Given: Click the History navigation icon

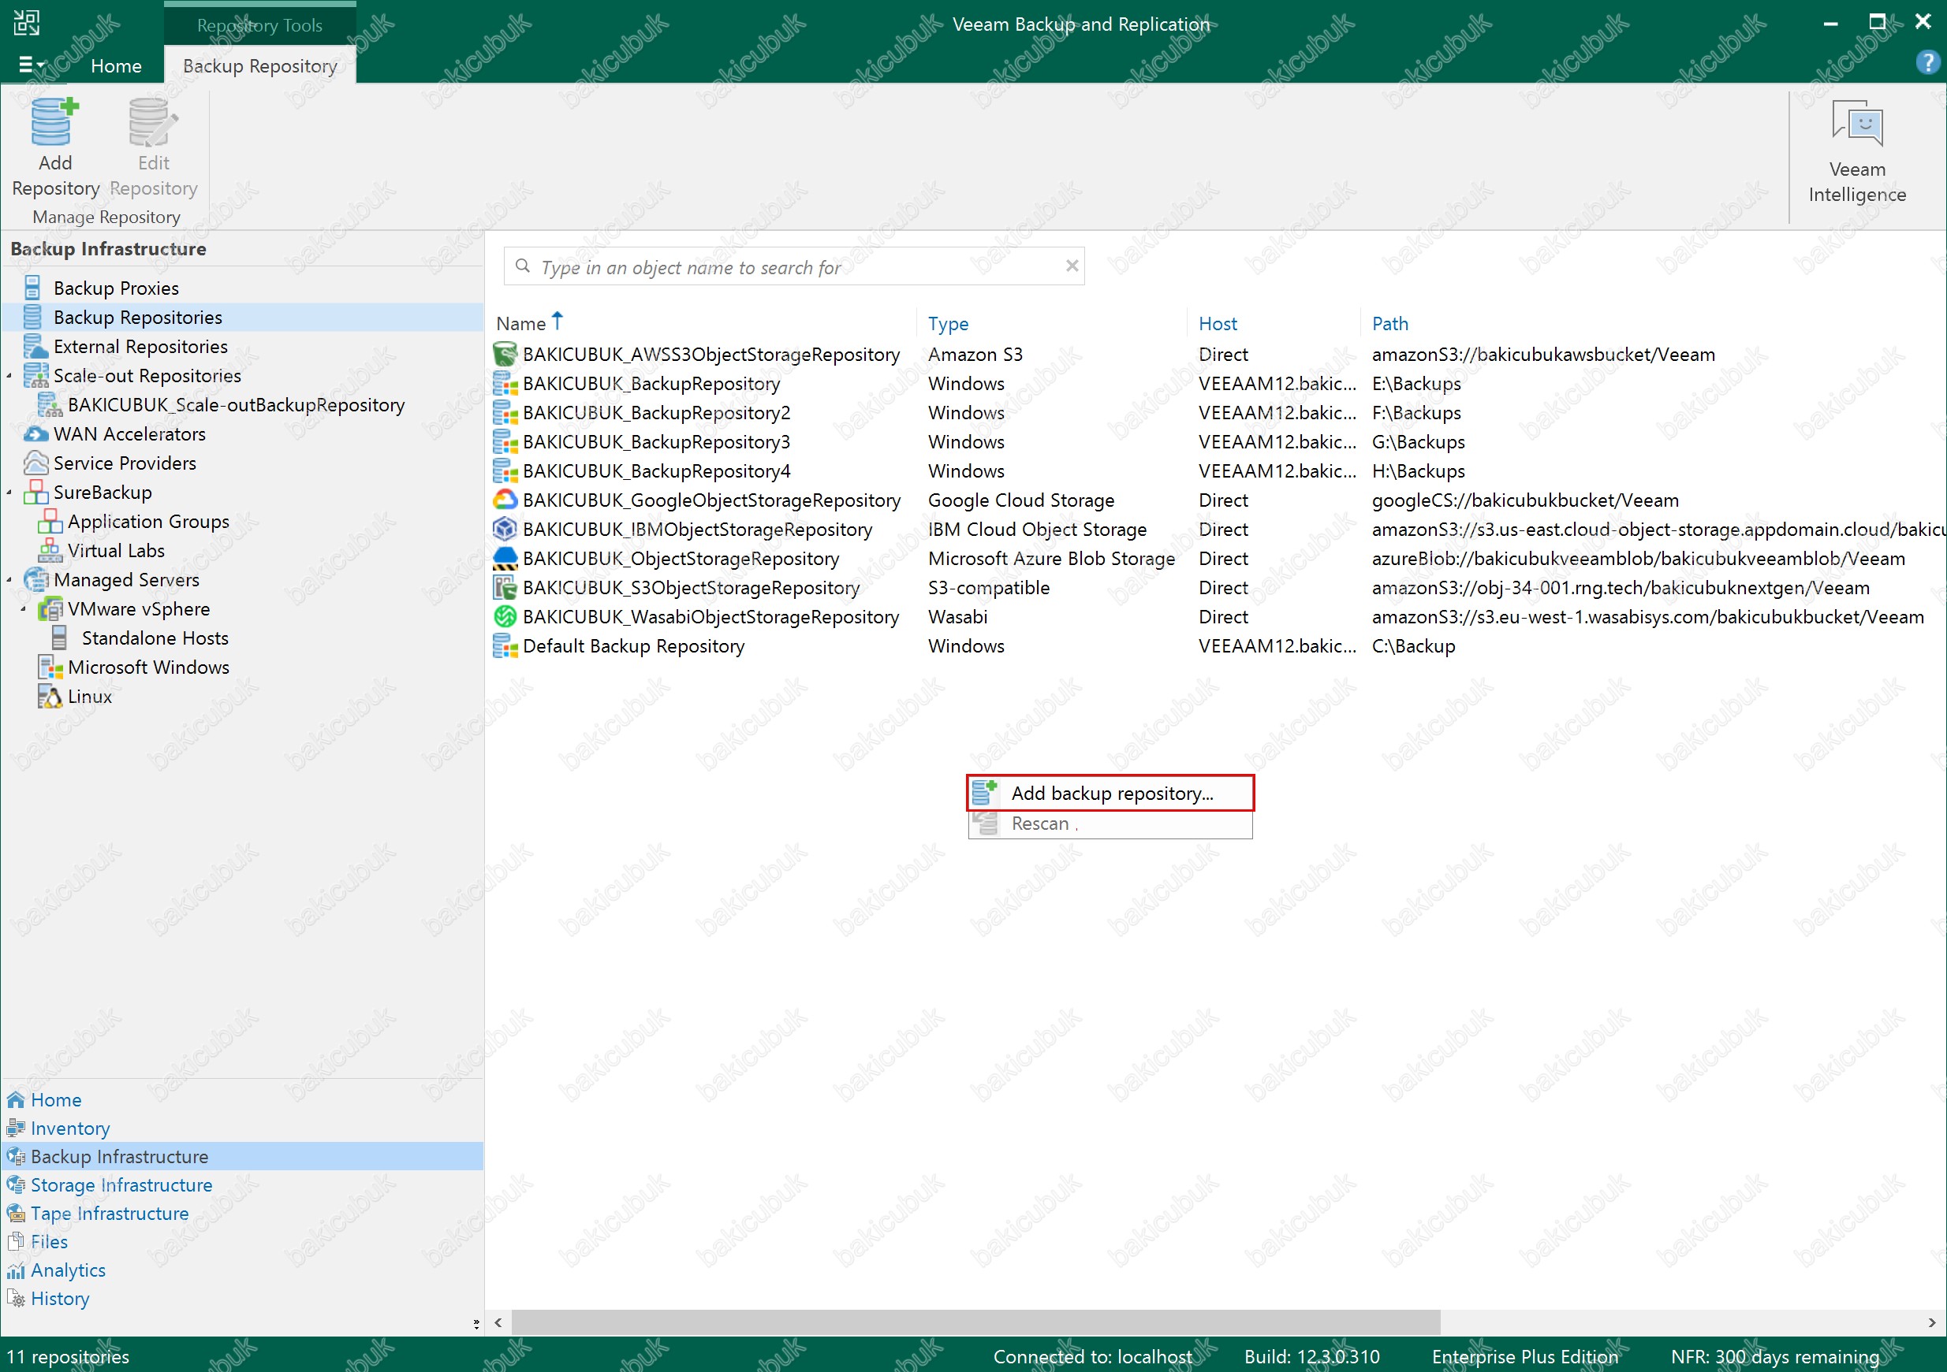Looking at the screenshot, I should [x=15, y=1297].
